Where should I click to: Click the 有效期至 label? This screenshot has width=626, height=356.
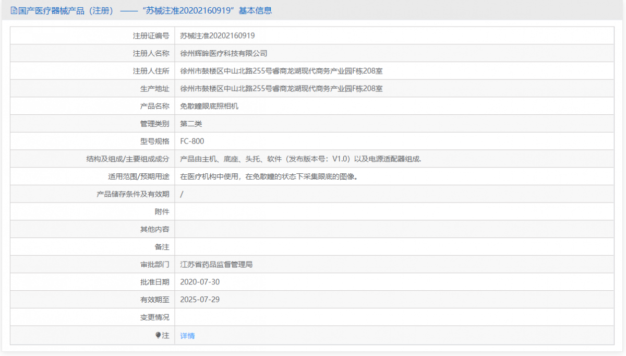pyautogui.click(x=154, y=300)
